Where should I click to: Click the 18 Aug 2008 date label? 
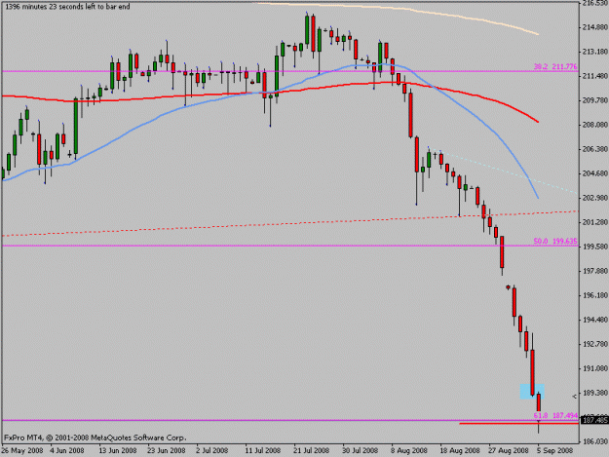[460, 450]
